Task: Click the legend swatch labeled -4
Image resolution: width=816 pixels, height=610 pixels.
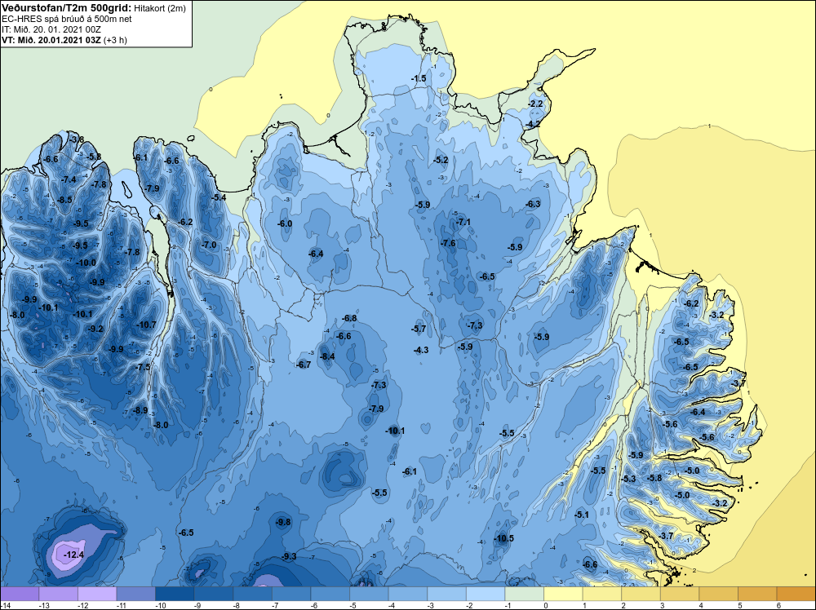Action: [407, 594]
